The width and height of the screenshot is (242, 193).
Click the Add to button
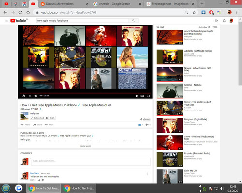pyautogui.click(x=25, y=125)
